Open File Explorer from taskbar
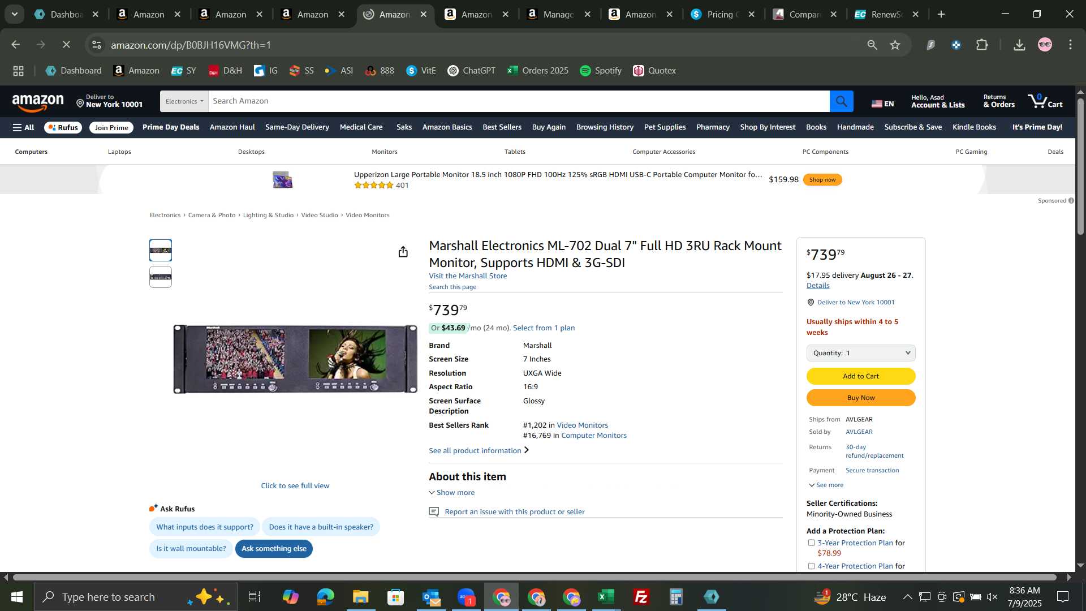Screen dimensions: 1086x611 point(360,597)
